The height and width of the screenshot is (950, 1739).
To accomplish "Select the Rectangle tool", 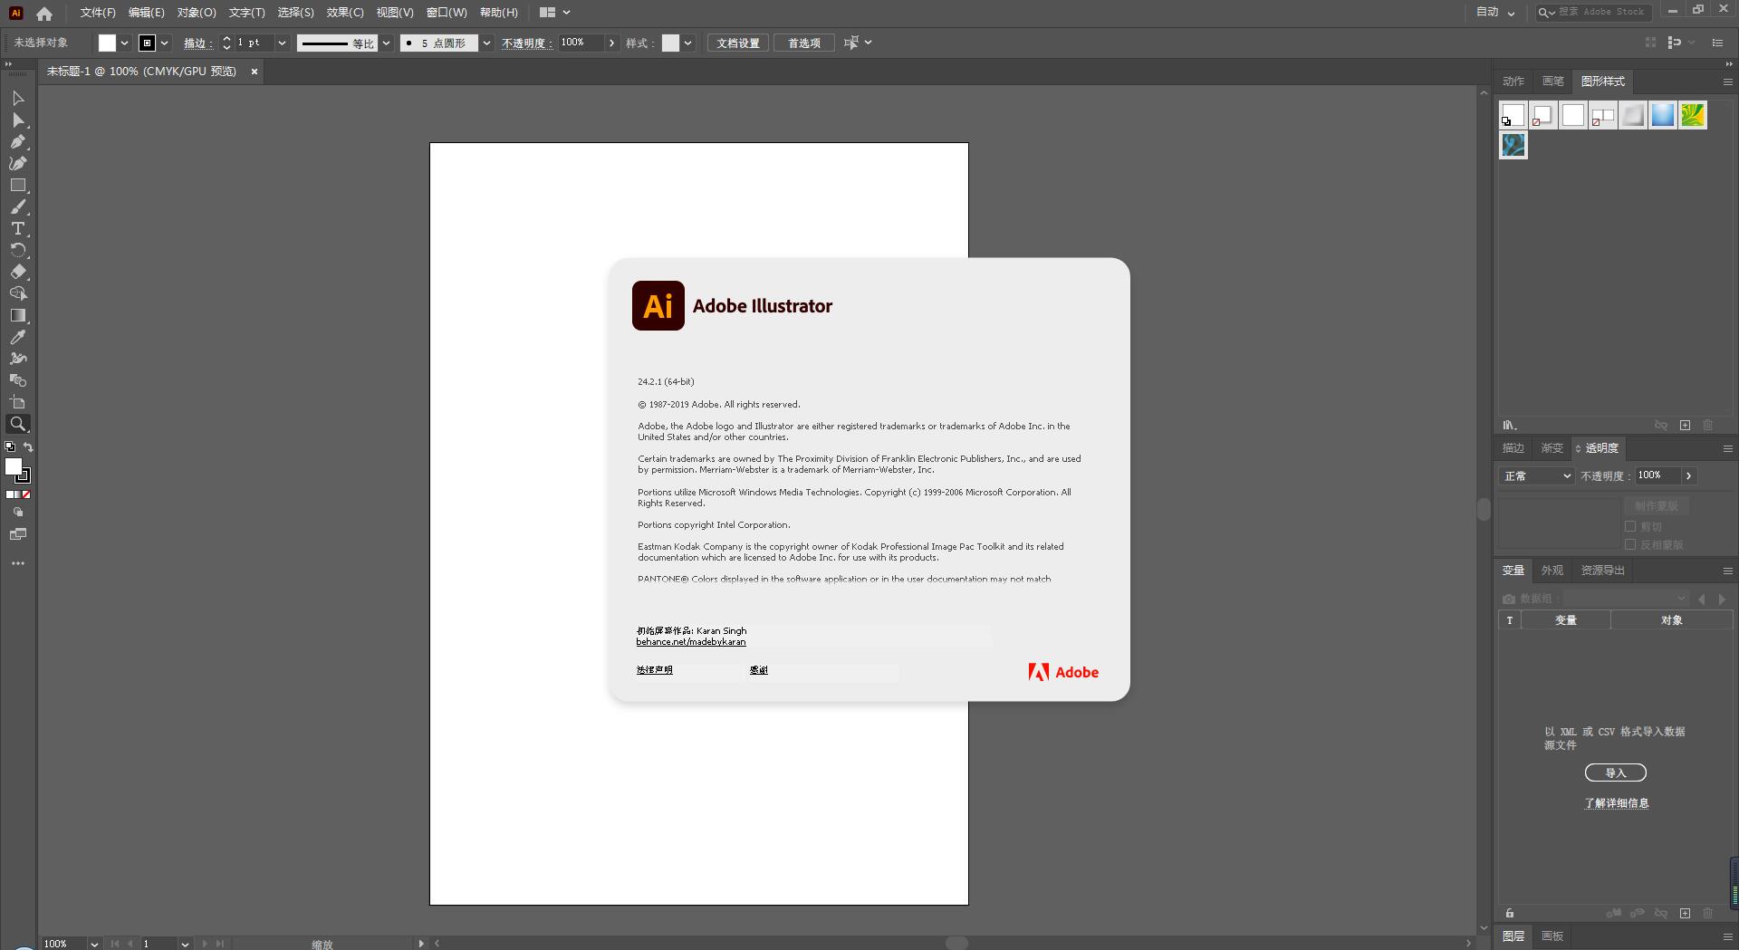I will (18, 185).
